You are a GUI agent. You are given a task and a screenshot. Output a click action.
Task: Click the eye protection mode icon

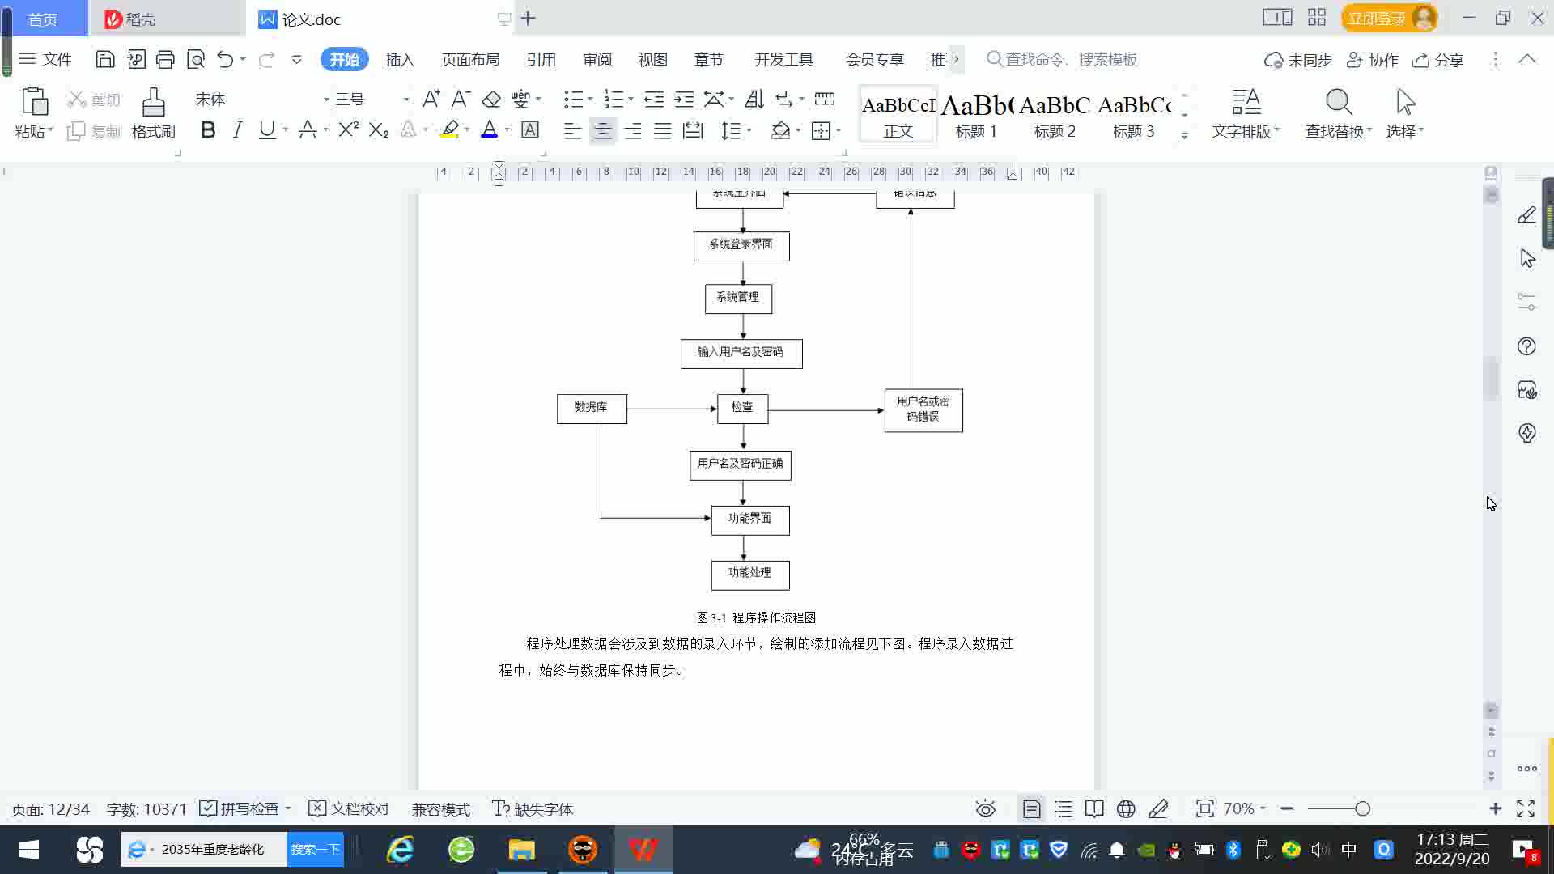pyautogui.click(x=985, y=808)
